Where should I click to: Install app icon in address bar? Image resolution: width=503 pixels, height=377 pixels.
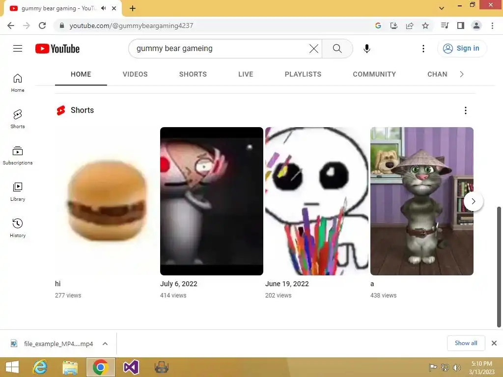point(393,26)
